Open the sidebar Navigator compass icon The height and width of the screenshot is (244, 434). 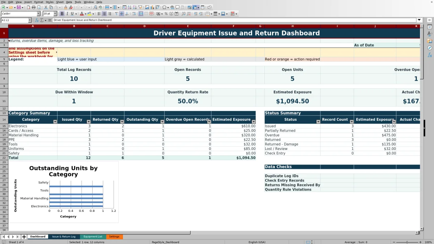430,48
